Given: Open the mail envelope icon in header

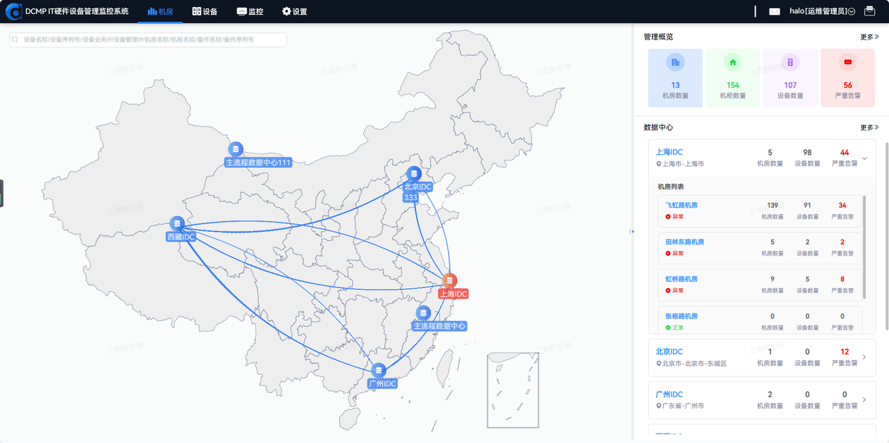Looking at the screenshot, I should coord(774,11).
